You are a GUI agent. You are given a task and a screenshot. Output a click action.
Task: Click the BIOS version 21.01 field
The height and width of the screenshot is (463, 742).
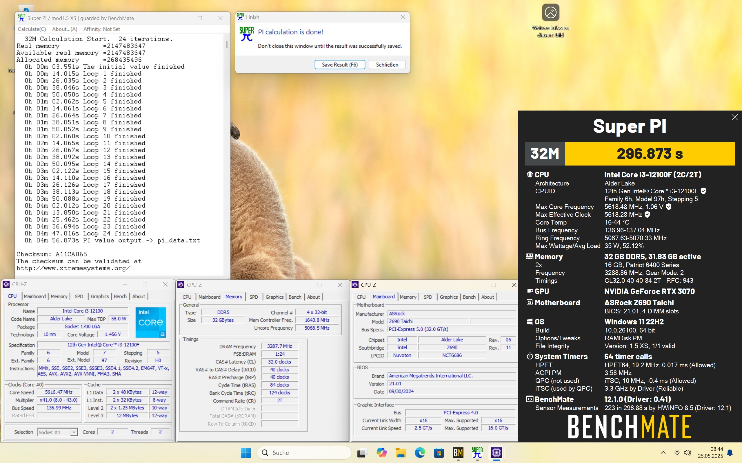(x=452, y=383)
